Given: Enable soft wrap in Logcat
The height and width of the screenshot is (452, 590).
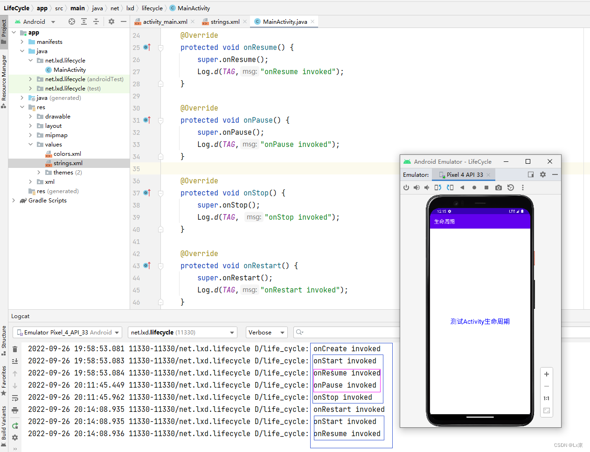Looking at the screenshot, I should pos(15,399).
